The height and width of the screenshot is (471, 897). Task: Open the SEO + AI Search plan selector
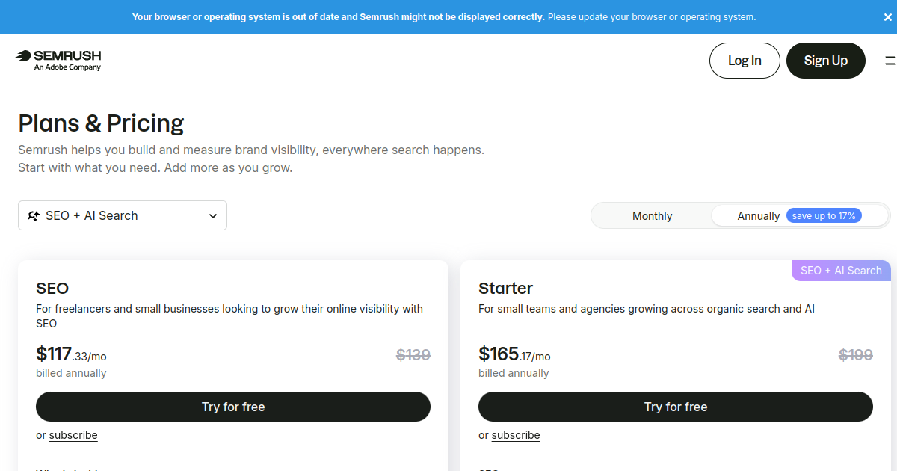point(123,215)
